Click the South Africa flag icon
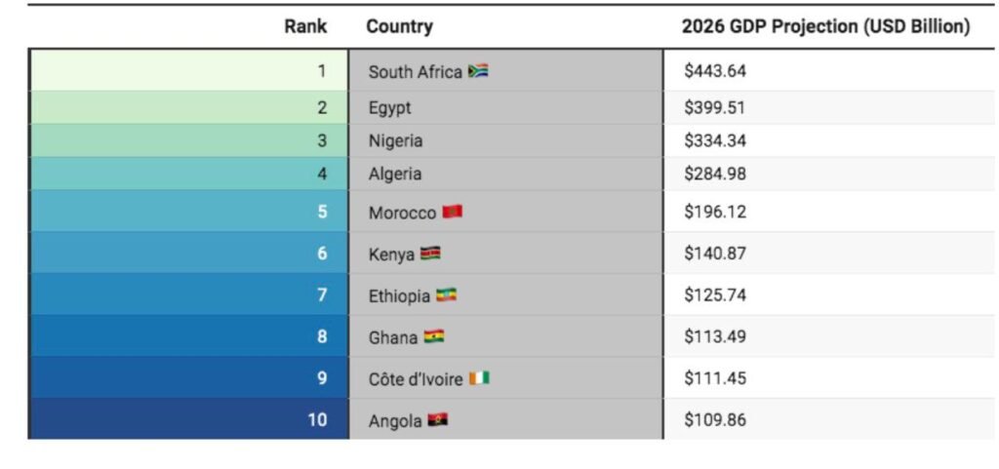 pyautogui.click(x=478, y=71)
